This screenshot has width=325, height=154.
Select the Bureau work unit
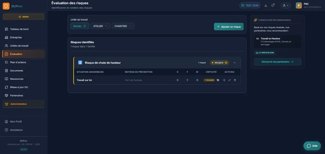click(x=80, y=26)
